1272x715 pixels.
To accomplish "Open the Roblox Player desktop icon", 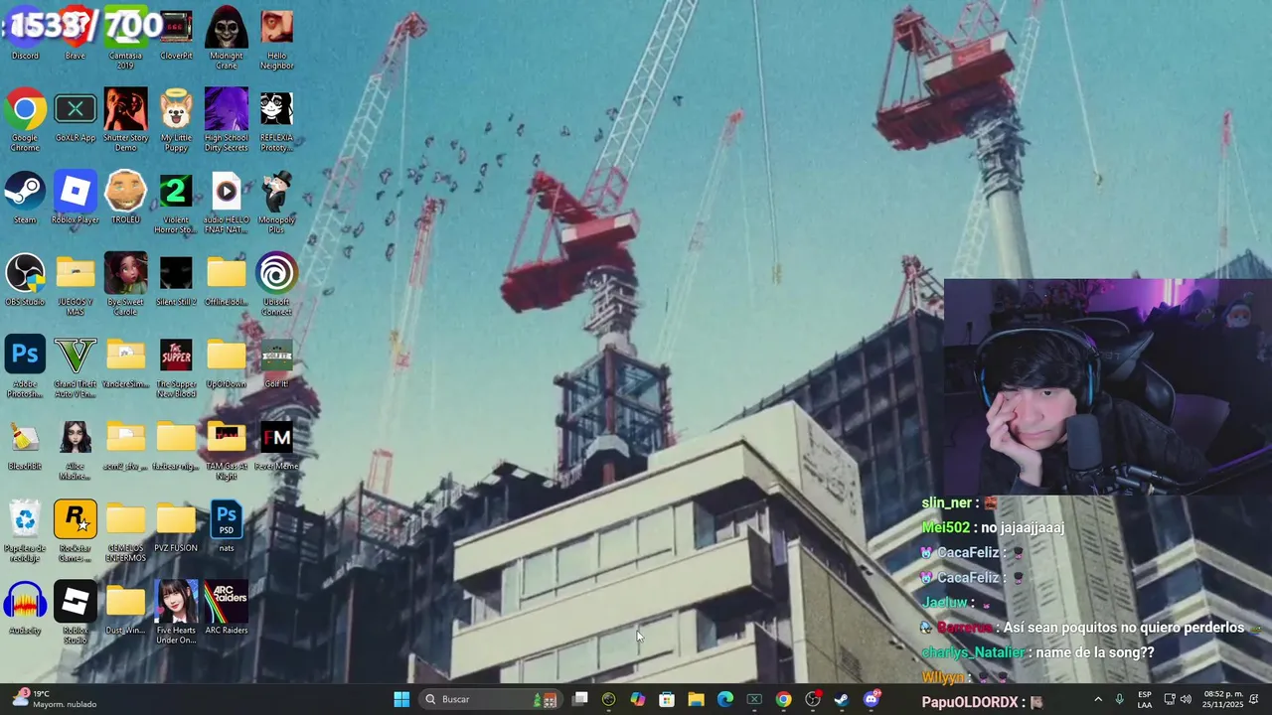I will click(76, 198).
